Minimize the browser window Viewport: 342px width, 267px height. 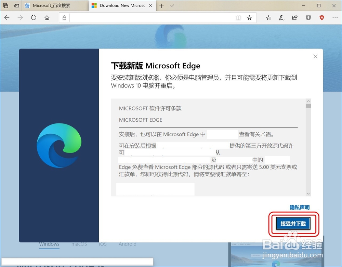(303, 5)
